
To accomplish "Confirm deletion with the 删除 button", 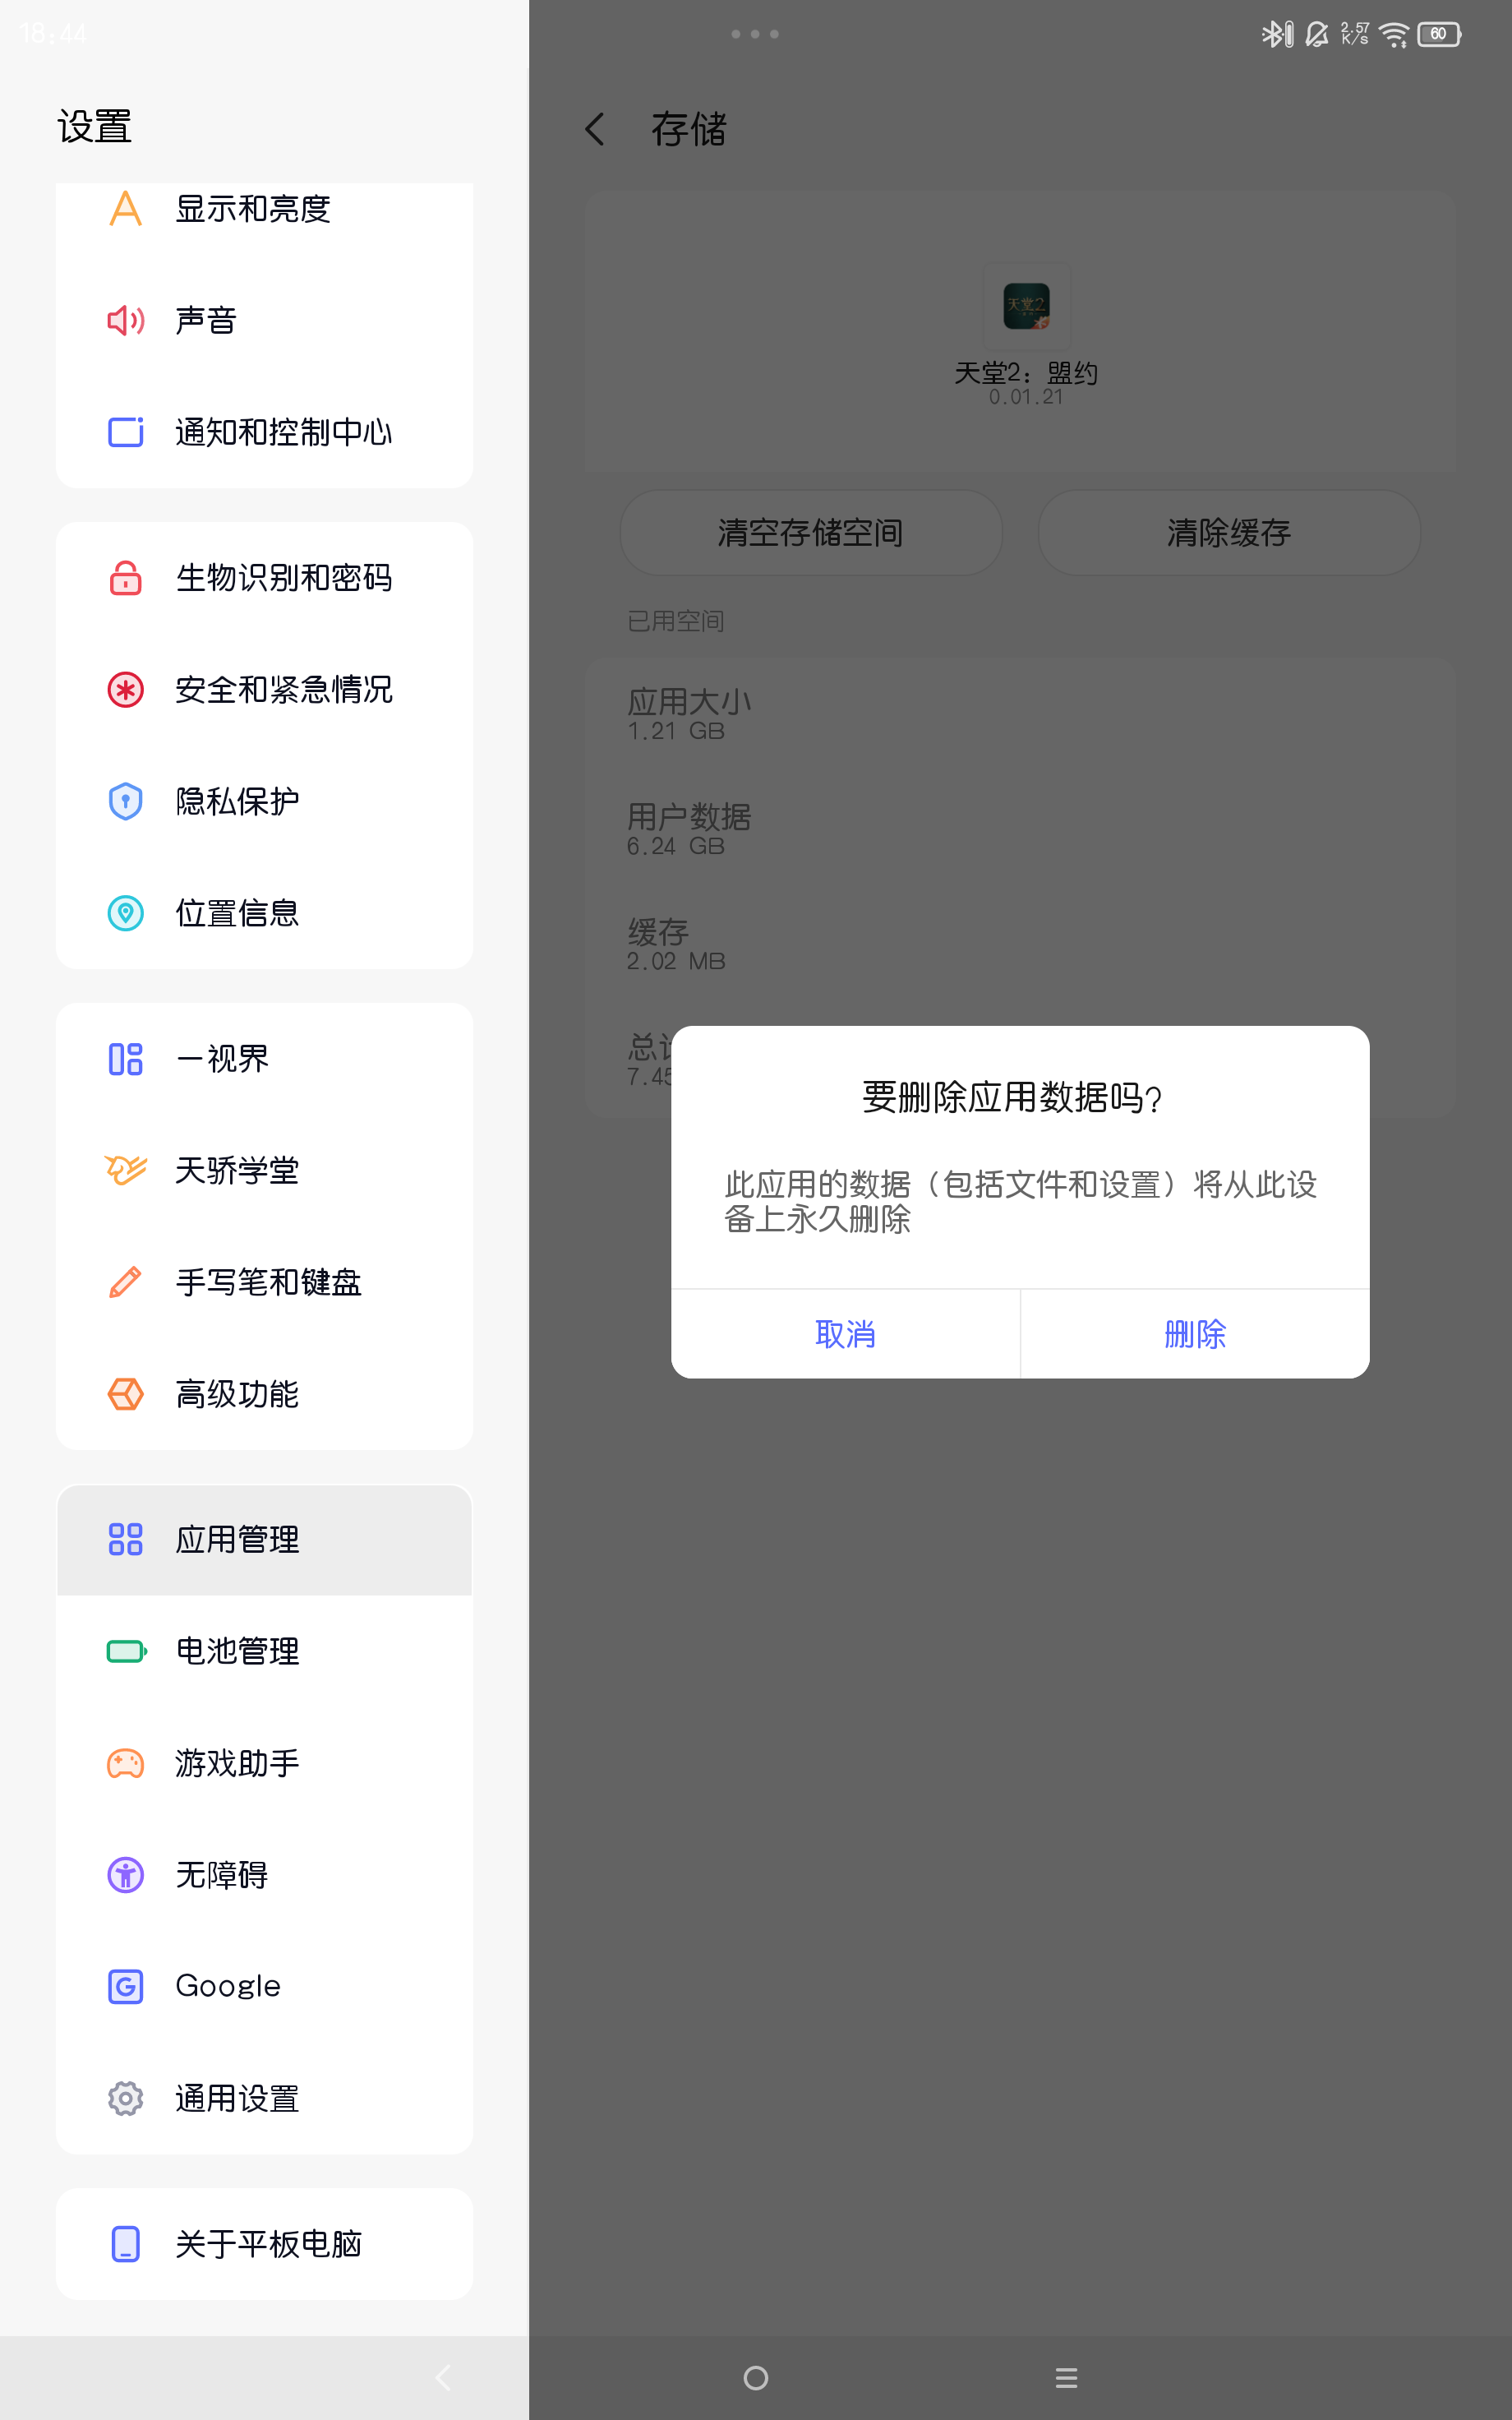I will (x=1195, y=1334).
